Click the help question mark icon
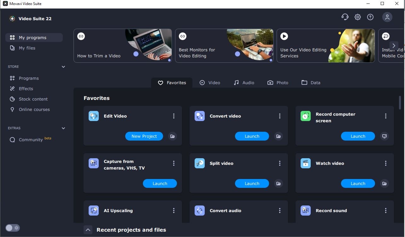This screenshot has width=405, height=237. click(370, 17)
